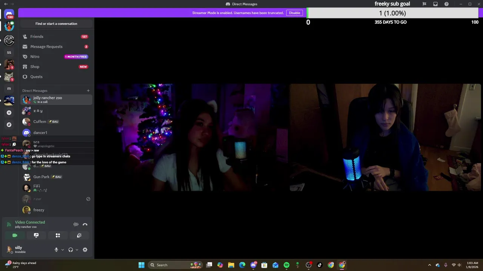Open the cat avatar server
This screenshot has width=483, height=271.
(x=9, y=76)
